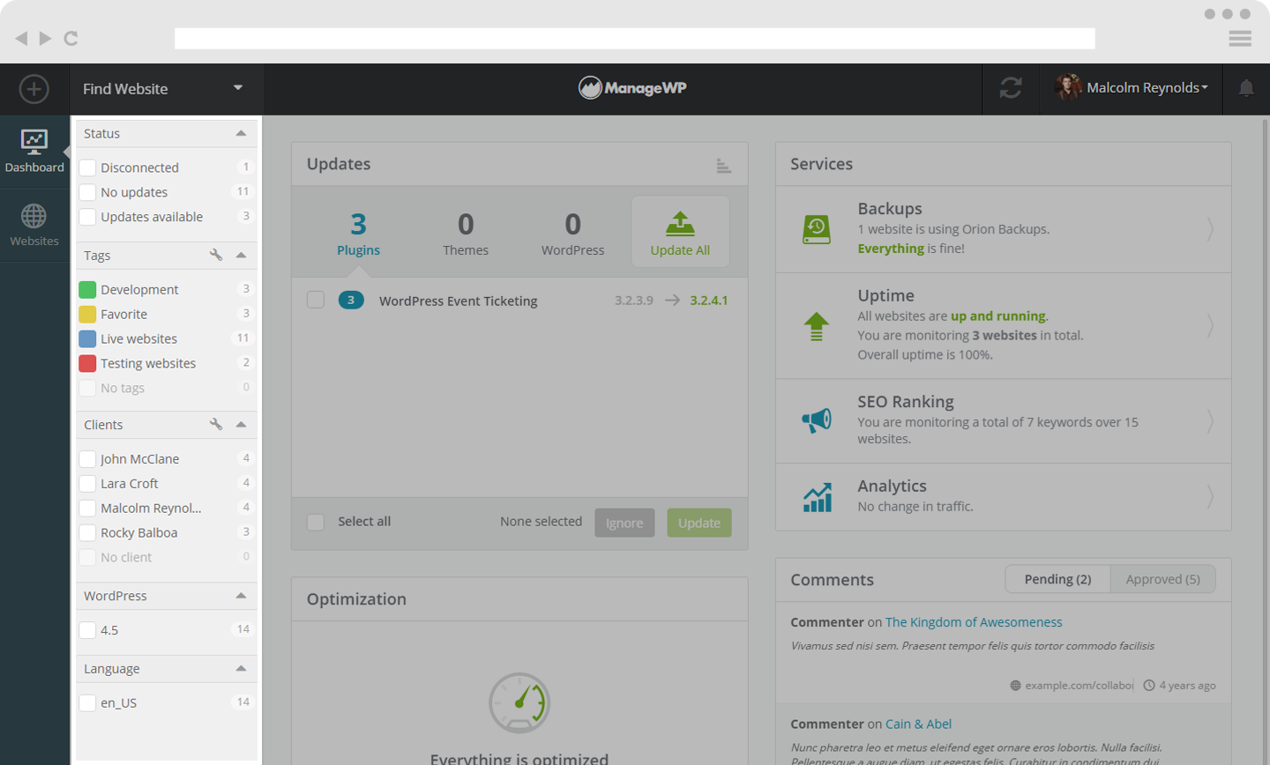Click the SEO Ranking megaphone icon

pyautogui.click(x=817, y=420)
